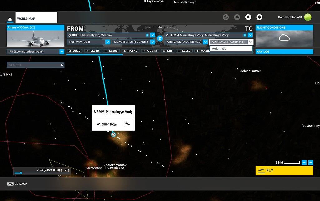The height and width of the screenshot is (201, 320).
Task: Open the notifications bell icon
Action: coord(260,17)
